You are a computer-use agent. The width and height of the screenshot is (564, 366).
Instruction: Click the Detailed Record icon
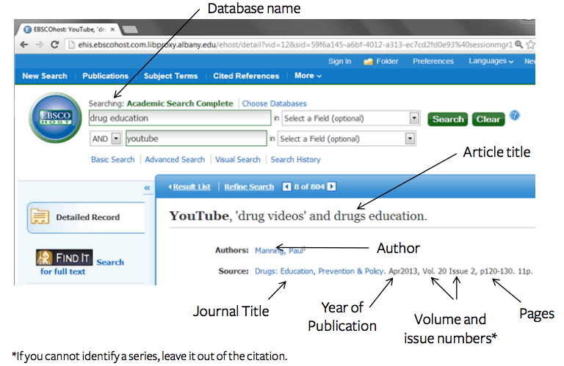tap(40, 216)
